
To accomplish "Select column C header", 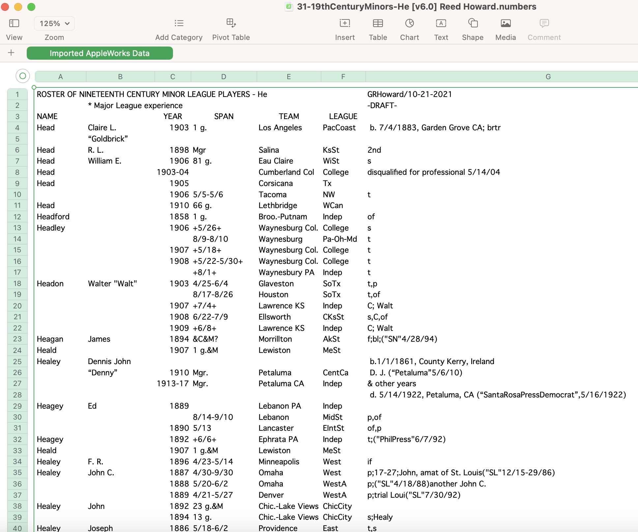I will [173, 77].
